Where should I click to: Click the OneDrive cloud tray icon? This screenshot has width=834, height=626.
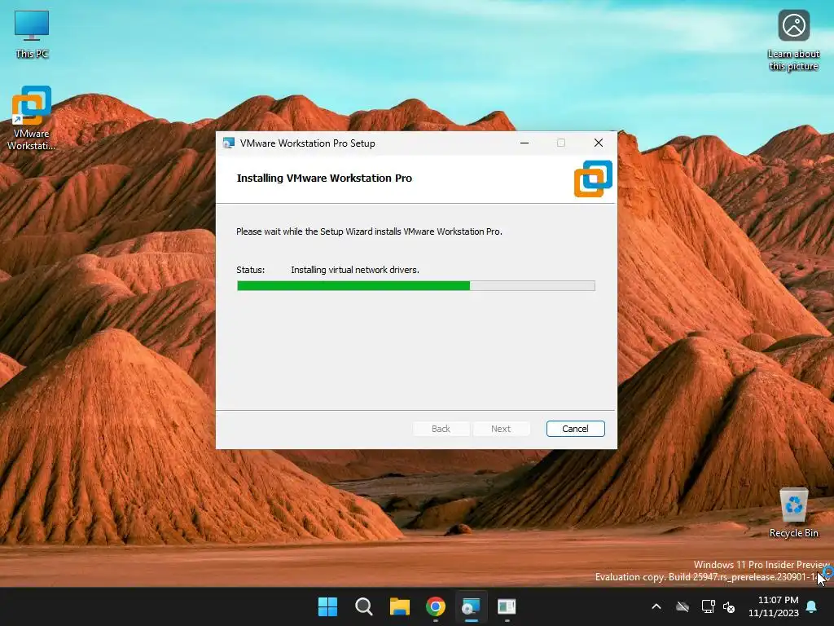(683, 606)
